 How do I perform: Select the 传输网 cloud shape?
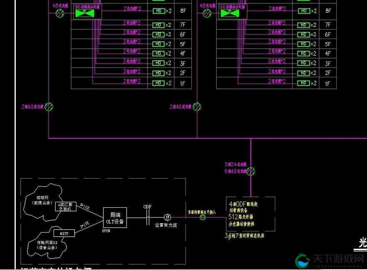tap(47, 243)
